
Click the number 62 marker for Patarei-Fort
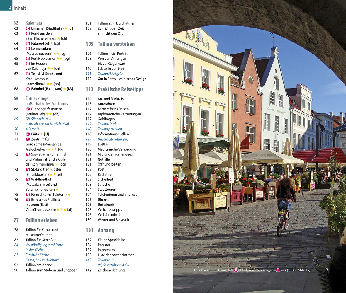[x=28, y=43]
